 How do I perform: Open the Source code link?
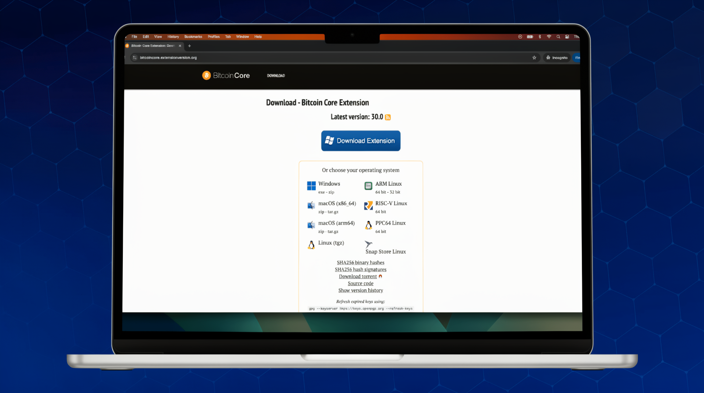(360, 283)
